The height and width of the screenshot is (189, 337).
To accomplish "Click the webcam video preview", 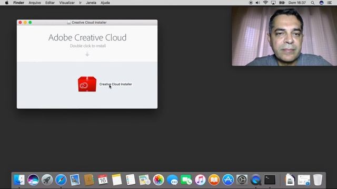I will coord(284,36).
